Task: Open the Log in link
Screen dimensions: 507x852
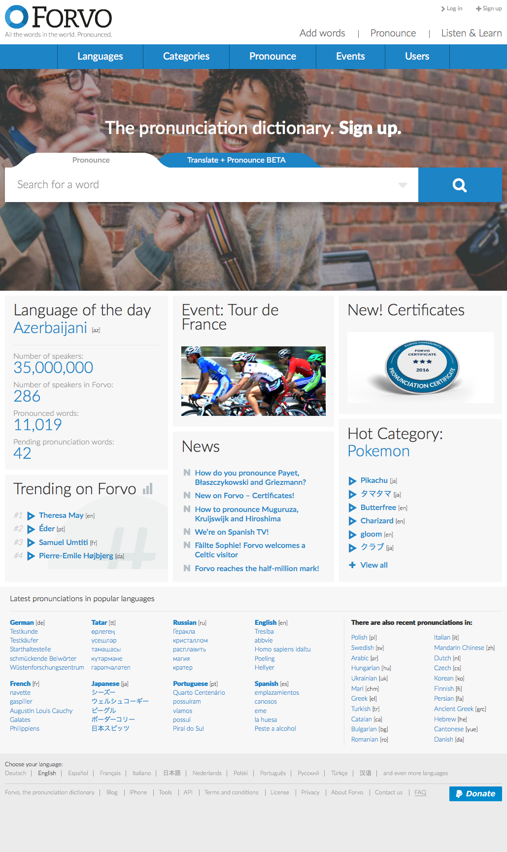Action: click(x=452, y=8)
